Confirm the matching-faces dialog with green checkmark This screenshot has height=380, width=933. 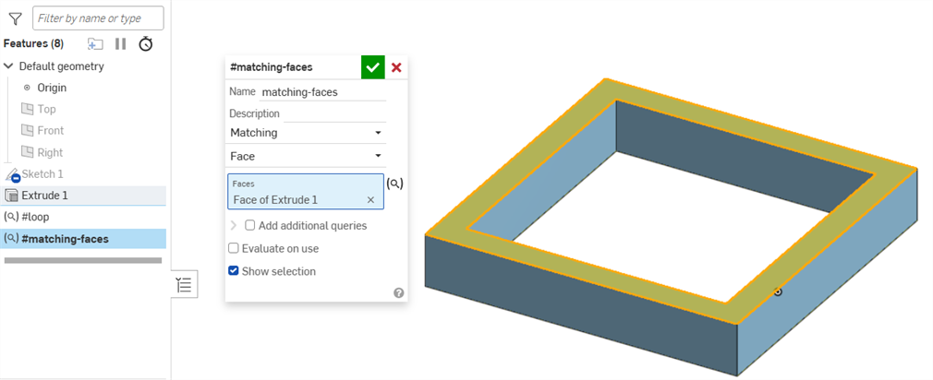click(372, 67)
